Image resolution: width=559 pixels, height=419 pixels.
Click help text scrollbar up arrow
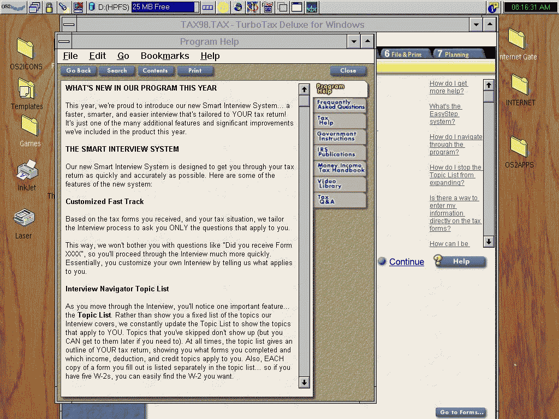point(304,89)
